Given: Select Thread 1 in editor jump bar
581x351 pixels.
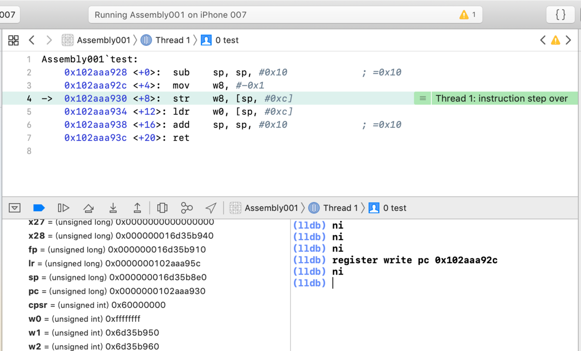Looking at the screenshot, I should [165, 40].
